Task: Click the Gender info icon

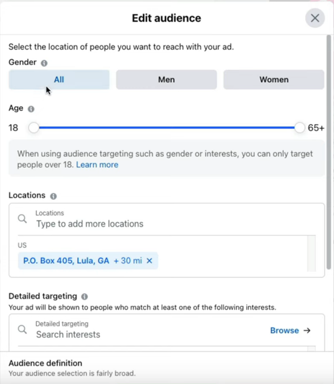Action: (x=44, y=63)
